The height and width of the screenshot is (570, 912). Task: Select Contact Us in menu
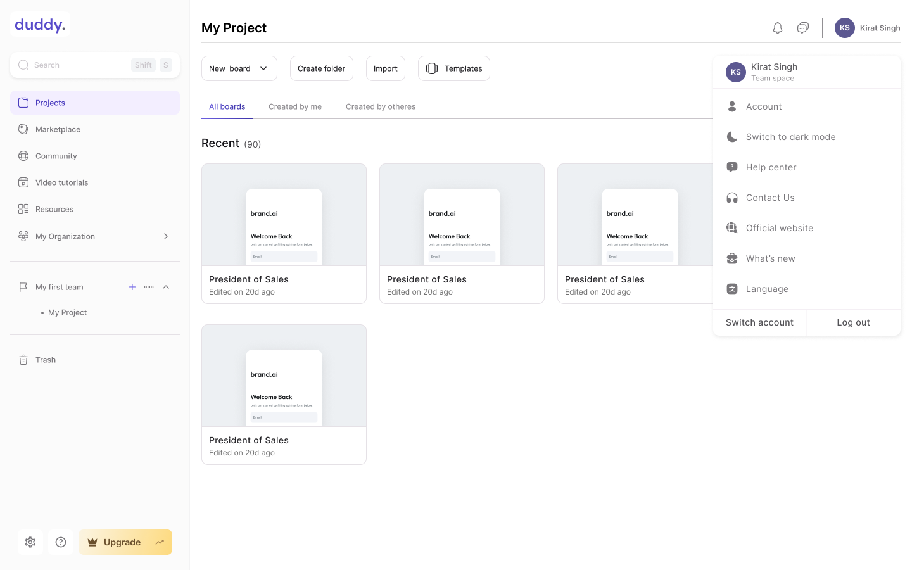(807, 198)
